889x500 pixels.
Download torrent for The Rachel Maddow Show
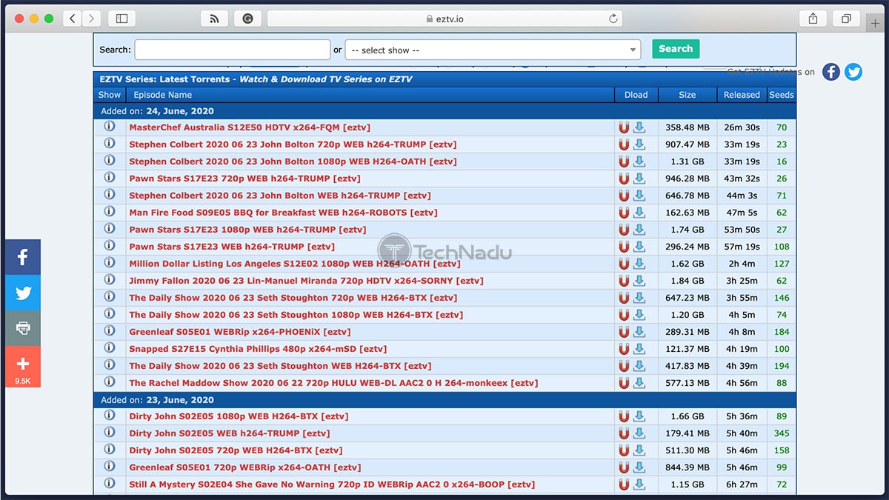click(639, 383)
